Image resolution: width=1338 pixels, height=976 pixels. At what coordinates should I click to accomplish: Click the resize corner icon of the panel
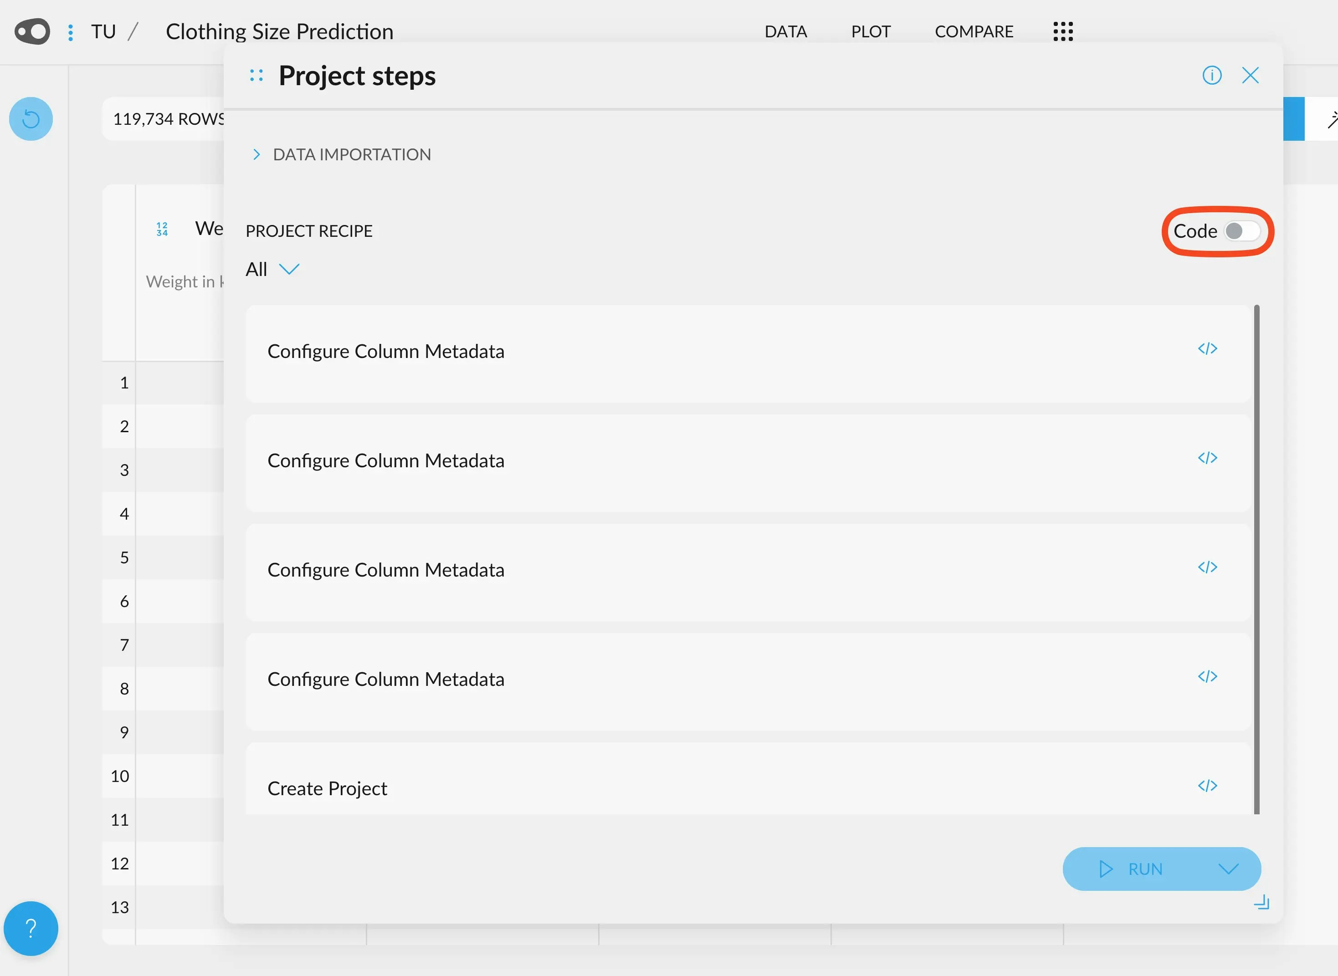coord(1261,902)
